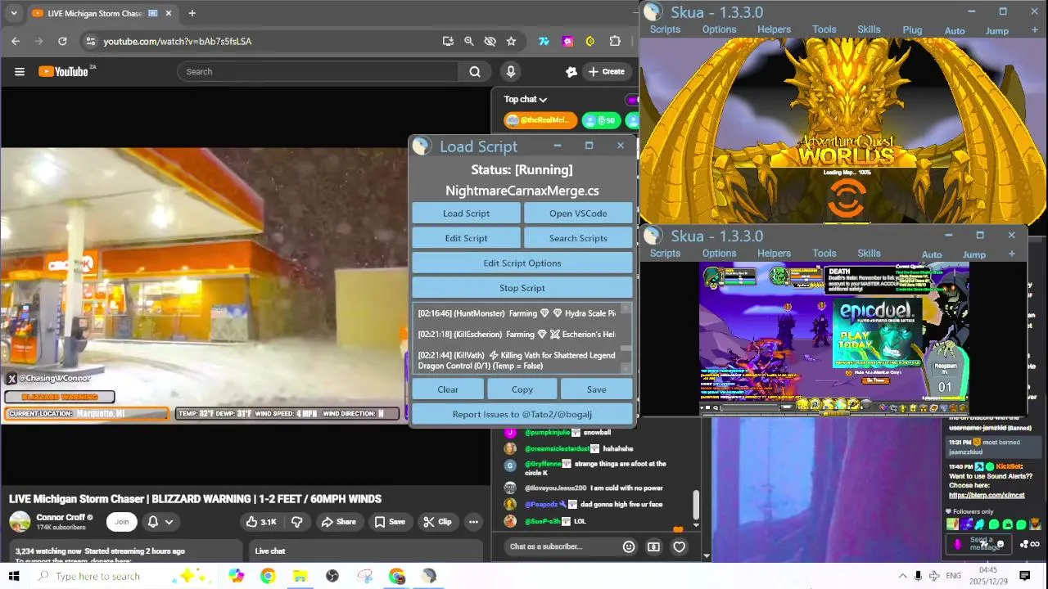Open the YouTube guide hamburger menu
The width and height of the screenshot is (1048, 589).
point(20,71)
